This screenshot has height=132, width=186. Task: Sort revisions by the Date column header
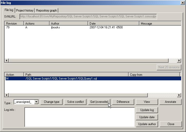click(x=113, y=24)
